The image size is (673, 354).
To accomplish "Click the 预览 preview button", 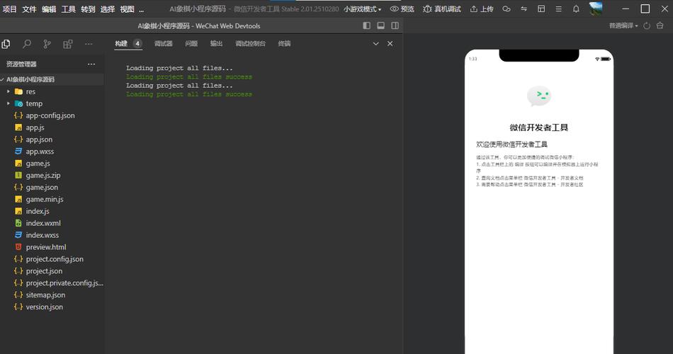I will 402,9.
